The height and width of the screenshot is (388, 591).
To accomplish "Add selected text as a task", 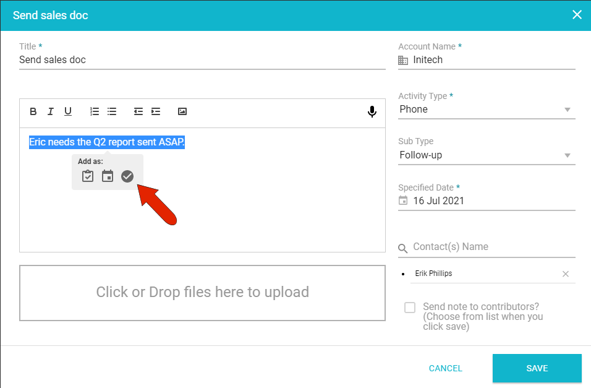I will click(88, 176).
